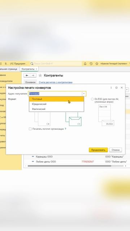The height and width of the screenshot is (231, 130).
Task: Close the Настройка печати конвертов dialog
Action: (x=122, y=88)
